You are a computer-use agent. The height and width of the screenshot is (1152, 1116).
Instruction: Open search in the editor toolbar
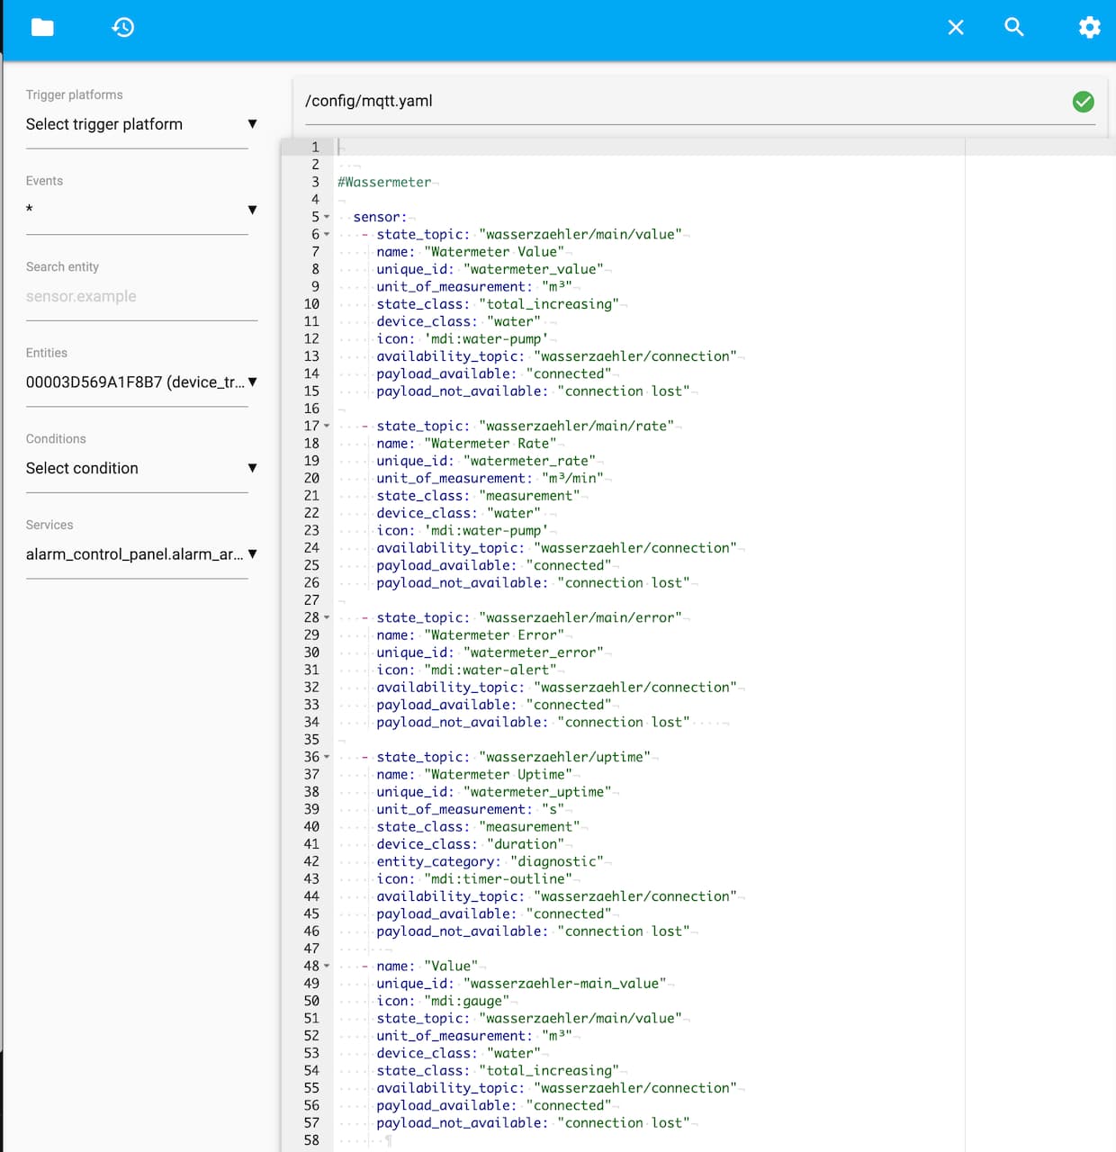tap(1014, 28)
